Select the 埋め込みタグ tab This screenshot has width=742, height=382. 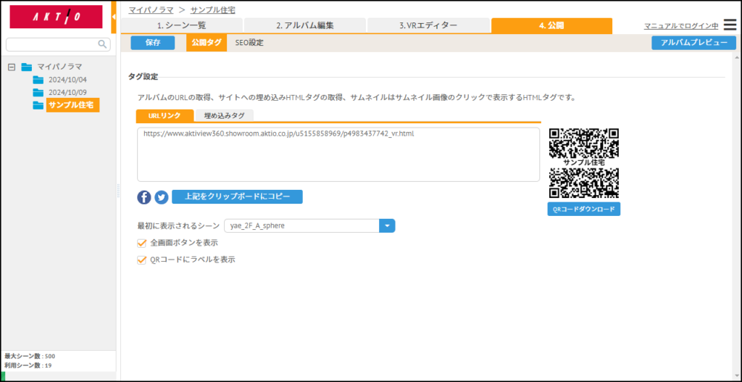pos(224,115)
